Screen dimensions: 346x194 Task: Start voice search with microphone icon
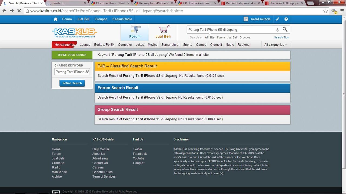pos(277,30)
